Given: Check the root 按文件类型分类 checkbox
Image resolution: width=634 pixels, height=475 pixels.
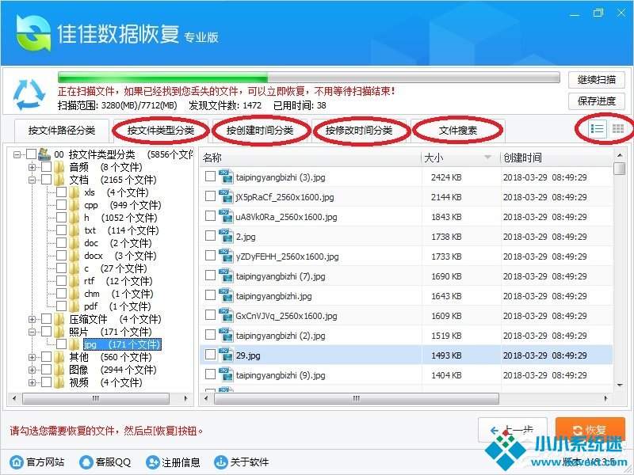Looking at the screenshot, I should coord(31,154).
